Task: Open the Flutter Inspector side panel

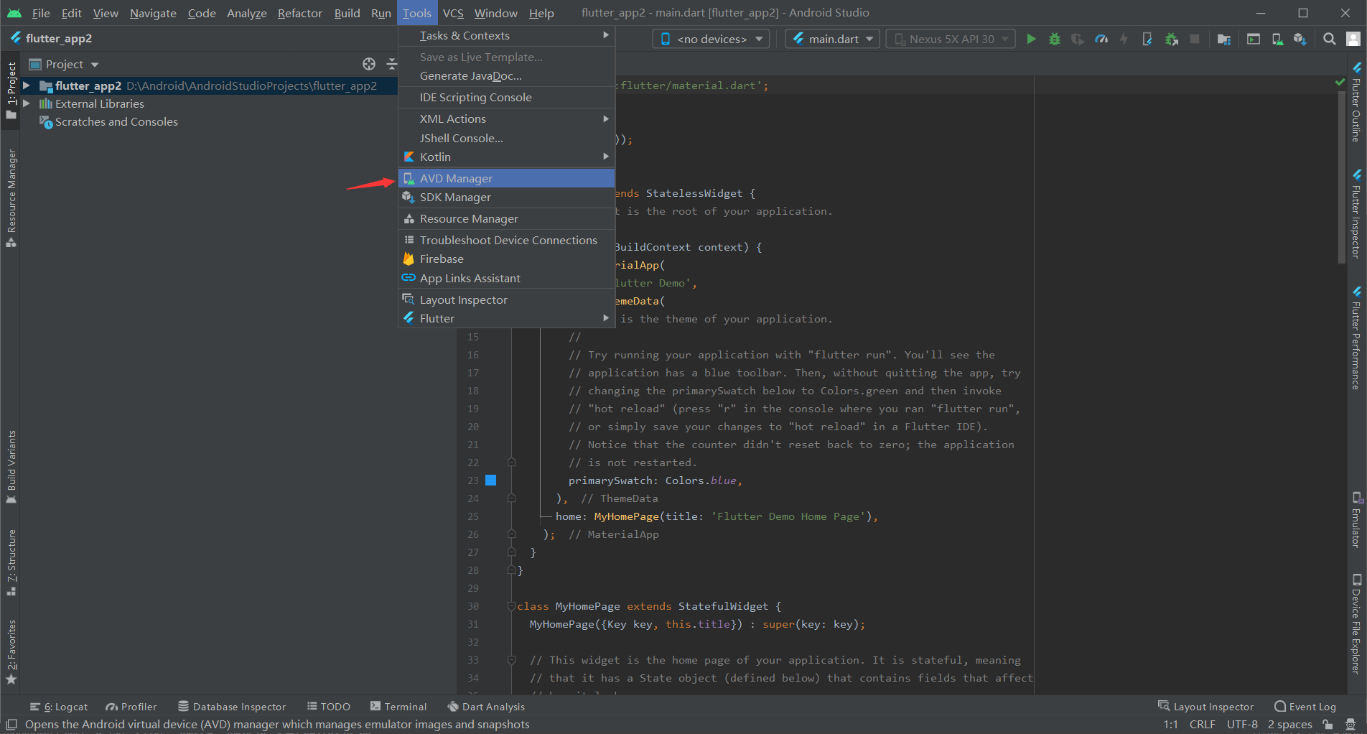Action: click(x=1356, y=214)
